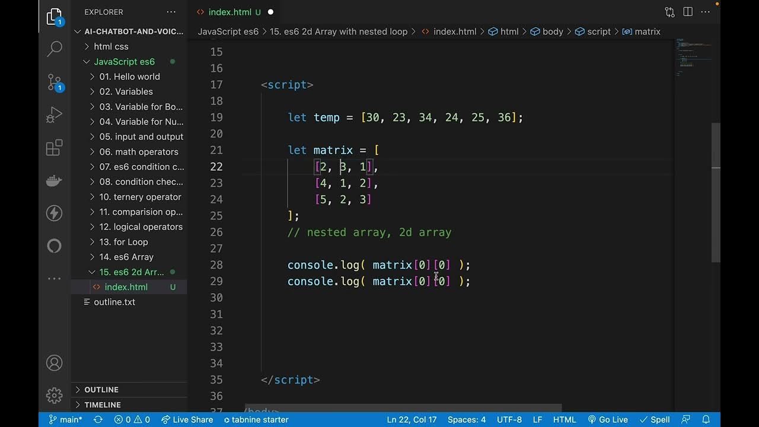The width and height of the screenshot is (759, 427).
Task: Change file encoding UTF-8
Action: pos(509,419)
